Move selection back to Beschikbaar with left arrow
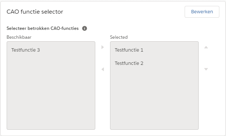This screenshot has height=136, width=226. [103, 69]
